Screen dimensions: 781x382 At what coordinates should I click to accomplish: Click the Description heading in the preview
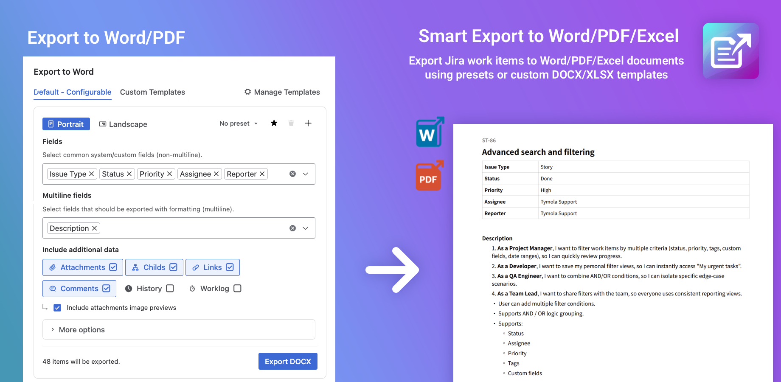497,239
